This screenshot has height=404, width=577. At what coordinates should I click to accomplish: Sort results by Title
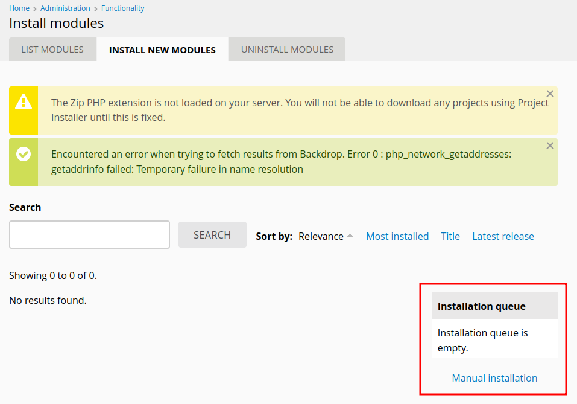450,236
